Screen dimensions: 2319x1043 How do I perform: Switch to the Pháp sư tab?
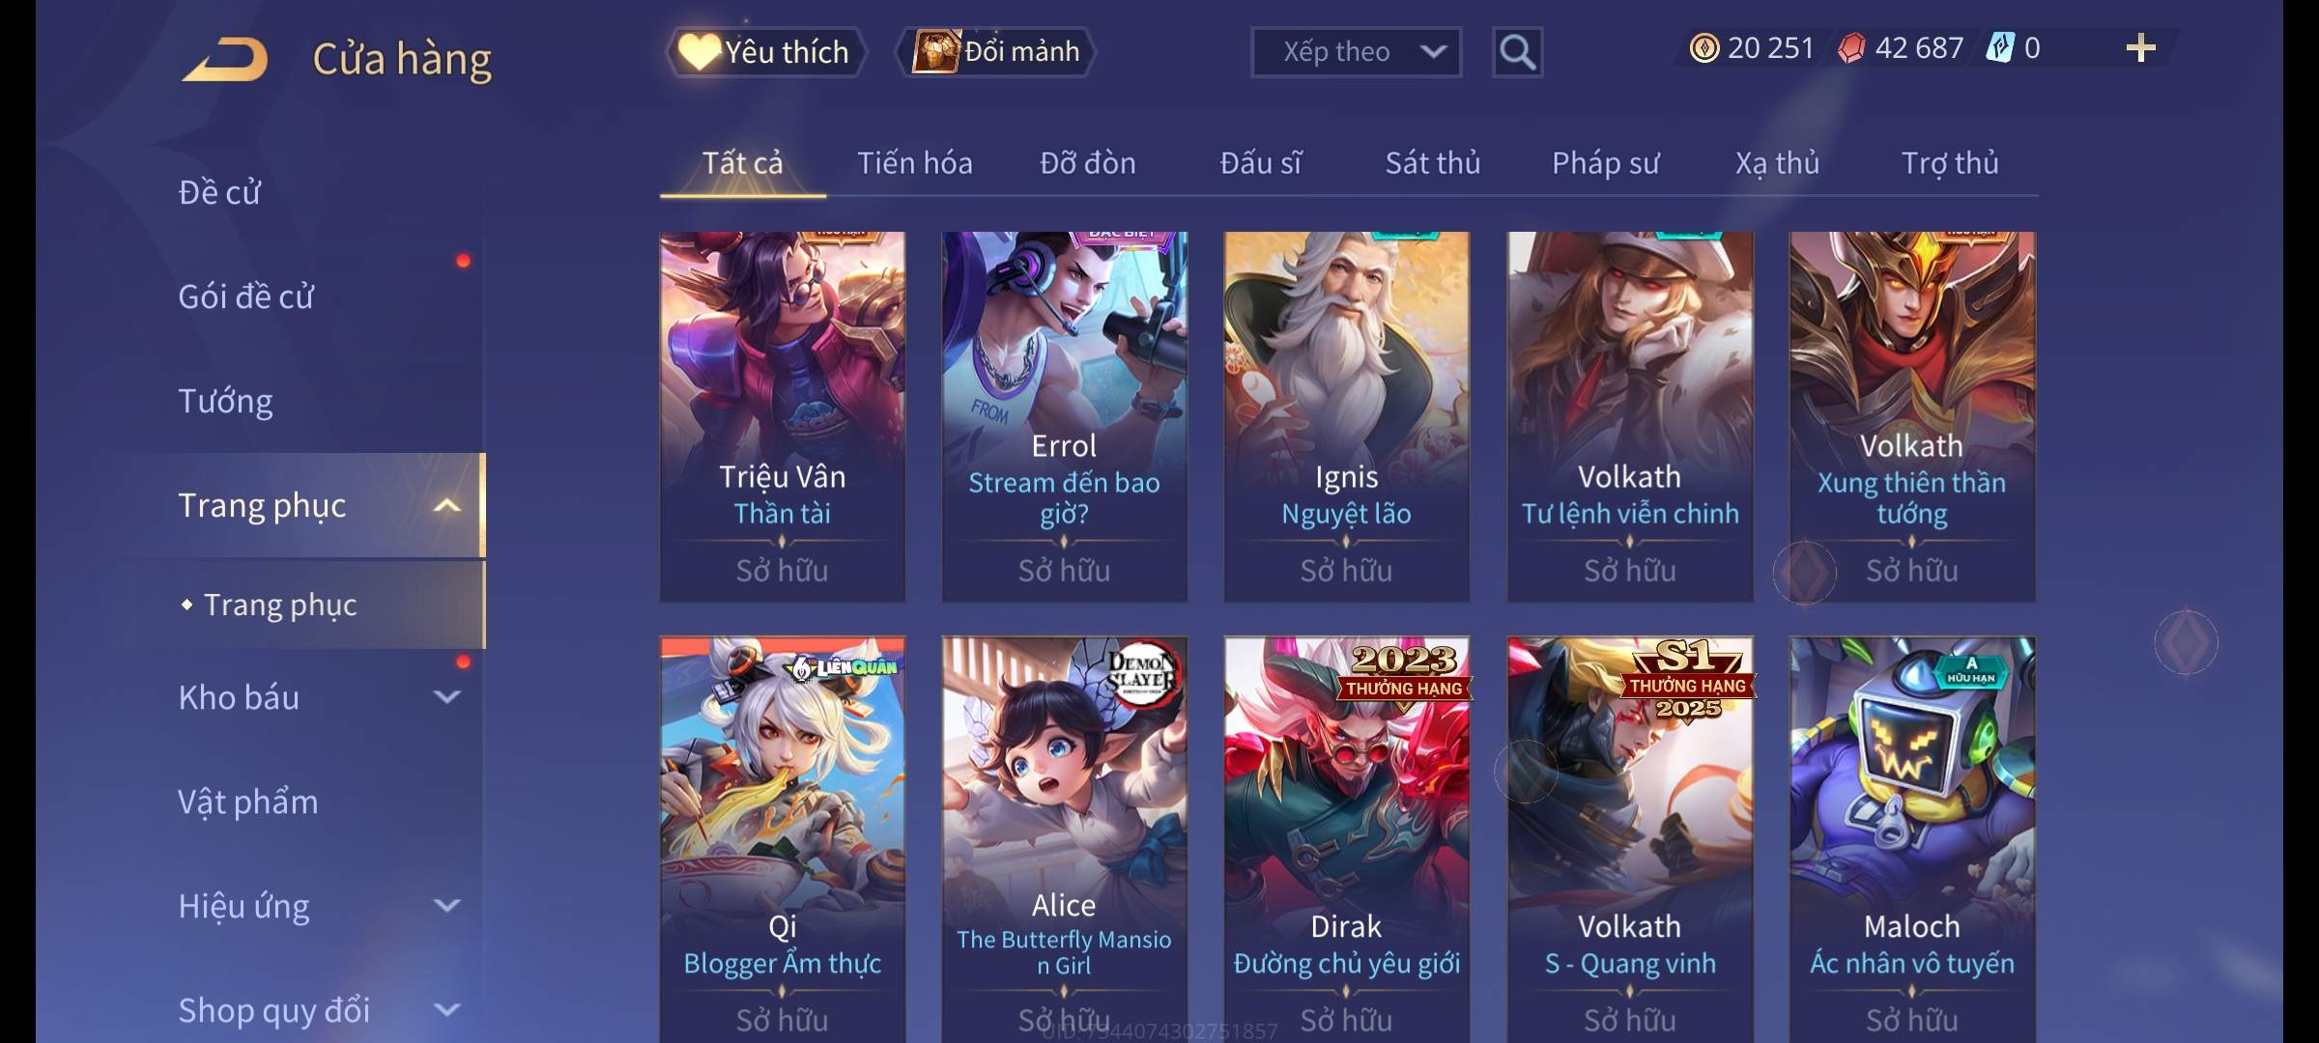1605,163
